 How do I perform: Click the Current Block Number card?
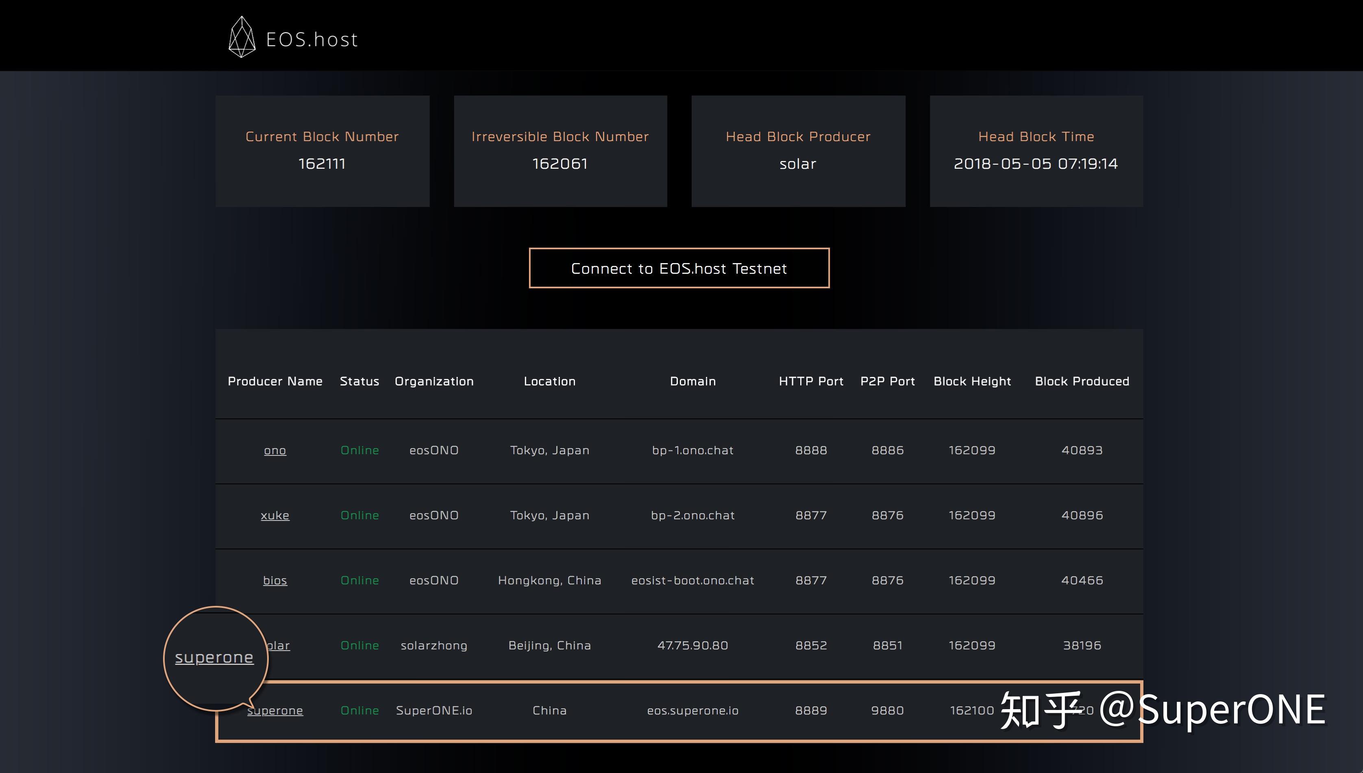tap(322, 151)
